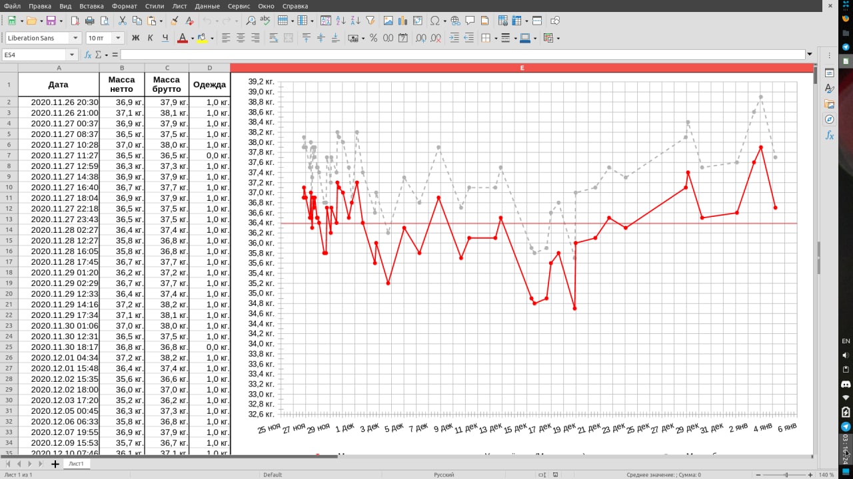Insert hyperlink globe icon
This screenshot has width=853, height=479.
point(455,21)
